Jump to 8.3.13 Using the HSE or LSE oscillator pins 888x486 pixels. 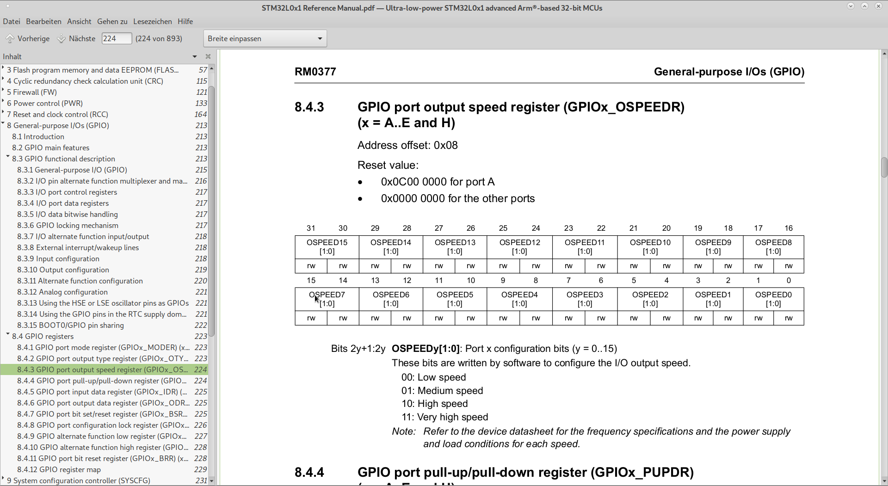tap(104, 303)
